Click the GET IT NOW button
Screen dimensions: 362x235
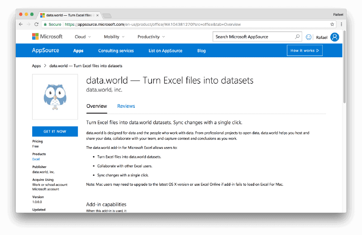pyautogui.click(x=55, y=131)
